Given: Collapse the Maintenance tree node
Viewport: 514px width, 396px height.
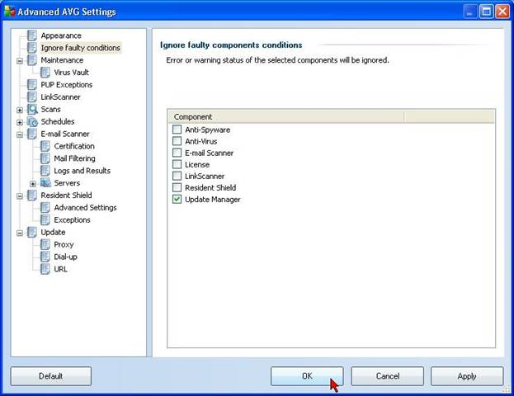Looking at the screenshot, I should point(20,61).
